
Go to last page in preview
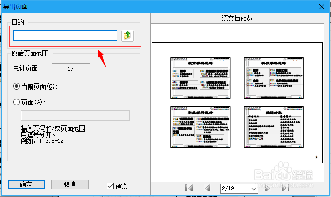285,188
